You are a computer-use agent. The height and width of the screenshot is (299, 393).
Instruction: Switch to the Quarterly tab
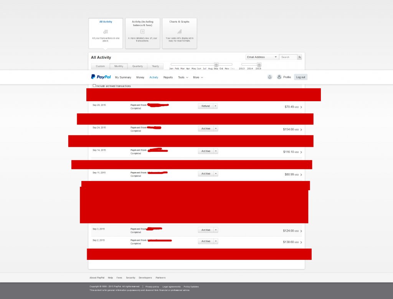point(138,66)
